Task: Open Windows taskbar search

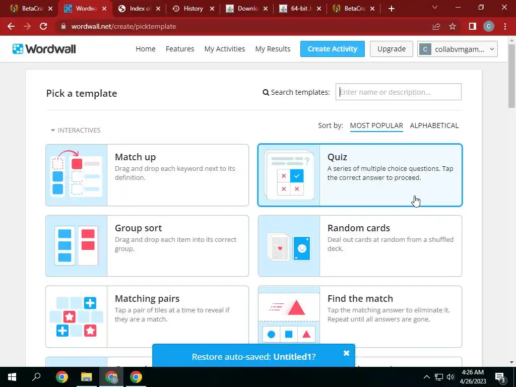Action: [36, 377]
